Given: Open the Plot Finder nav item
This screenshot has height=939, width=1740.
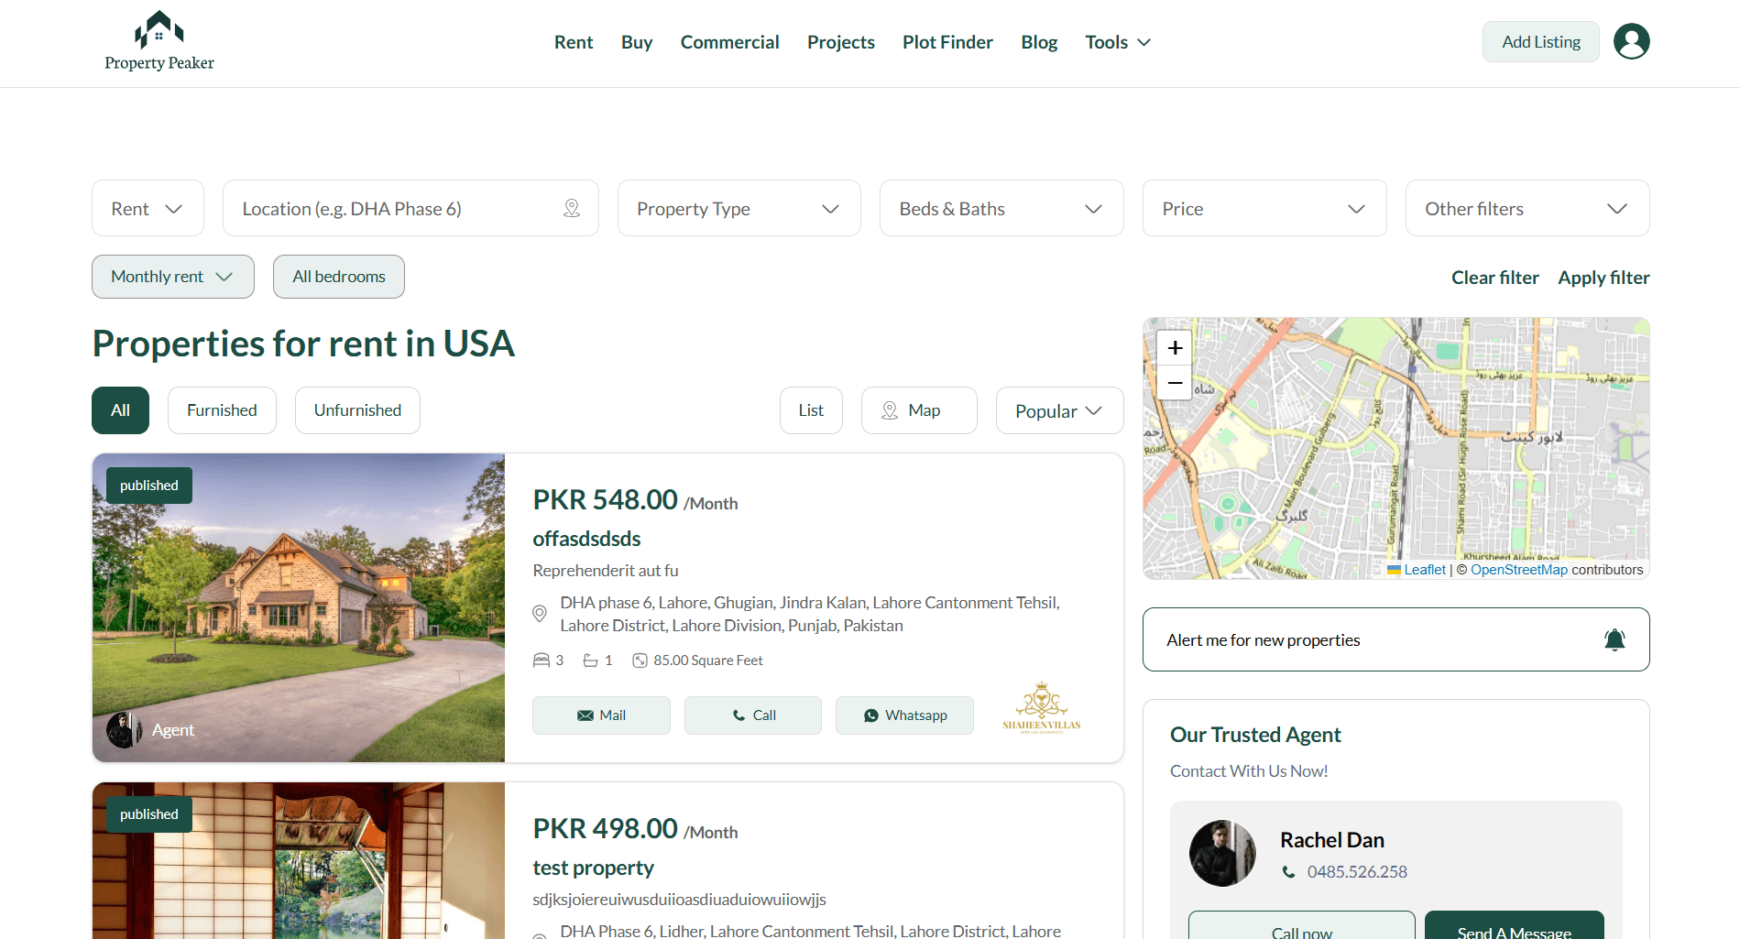Looking at the screenshot, I should tap(947, 42).
